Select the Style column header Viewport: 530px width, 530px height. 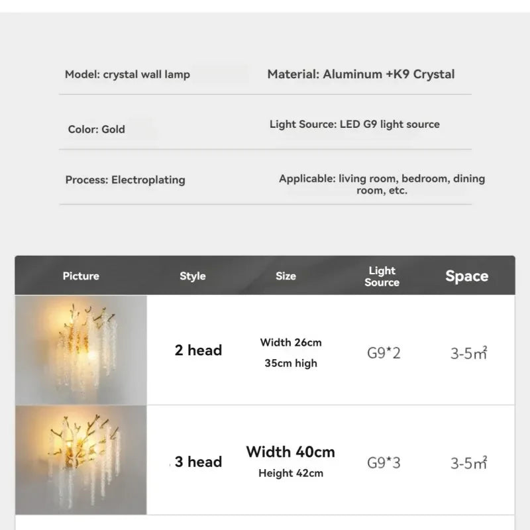tap(193, 276)
